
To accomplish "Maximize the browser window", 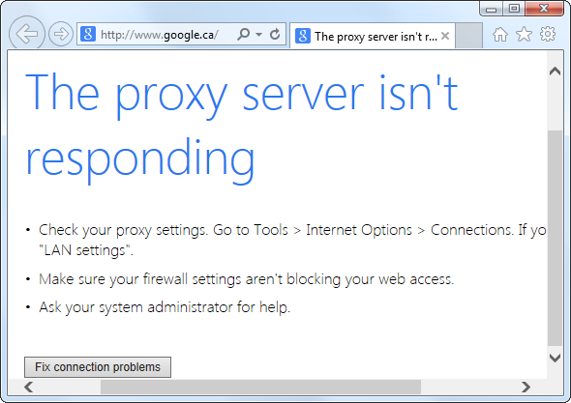I will (x=514, y=8).
